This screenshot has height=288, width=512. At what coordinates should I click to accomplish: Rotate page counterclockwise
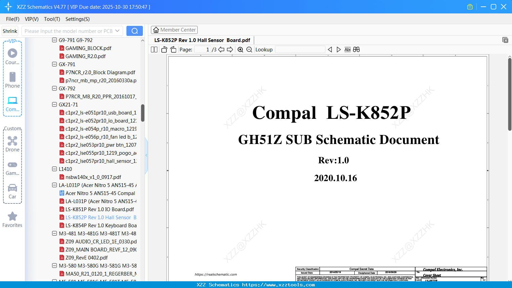[x=164, y=49]
